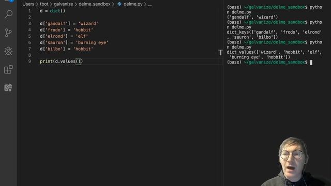Click line number 3 in gutter
This screenshot has height=186, width=331.
pos(29,24)
